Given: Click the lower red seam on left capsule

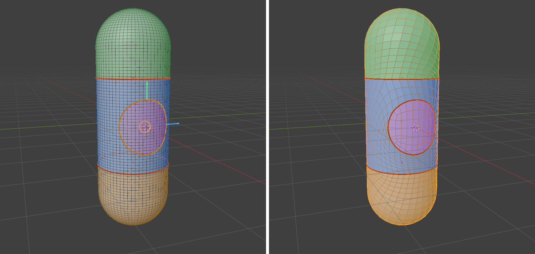Looking at the screenshot, I should 133,173.
